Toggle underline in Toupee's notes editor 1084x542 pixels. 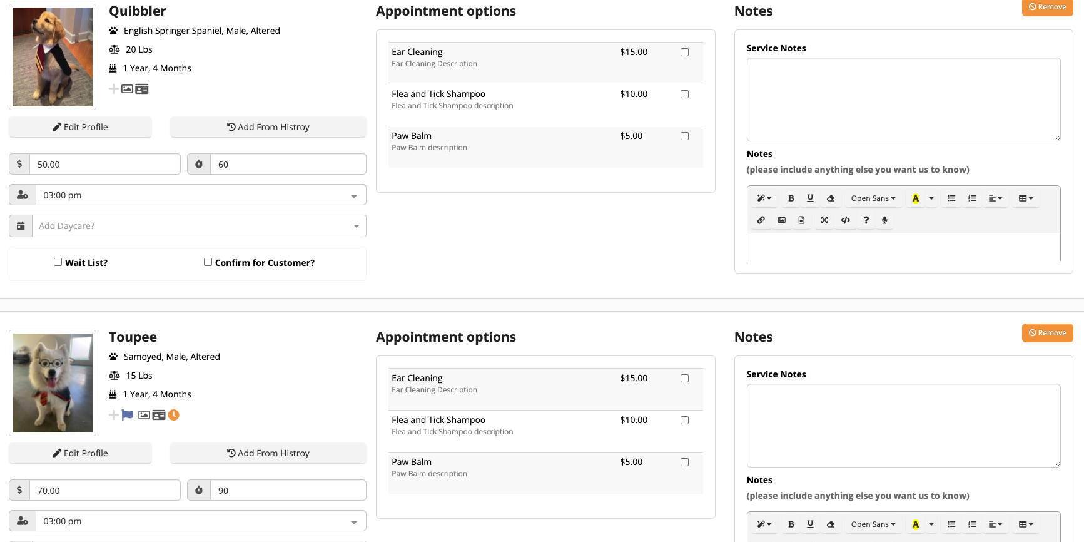click(810, 524)
